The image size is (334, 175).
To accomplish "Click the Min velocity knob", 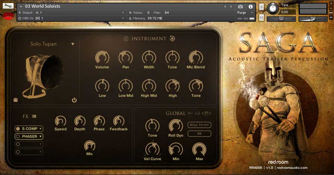I will pyautogui.click(x=176, y=149).
